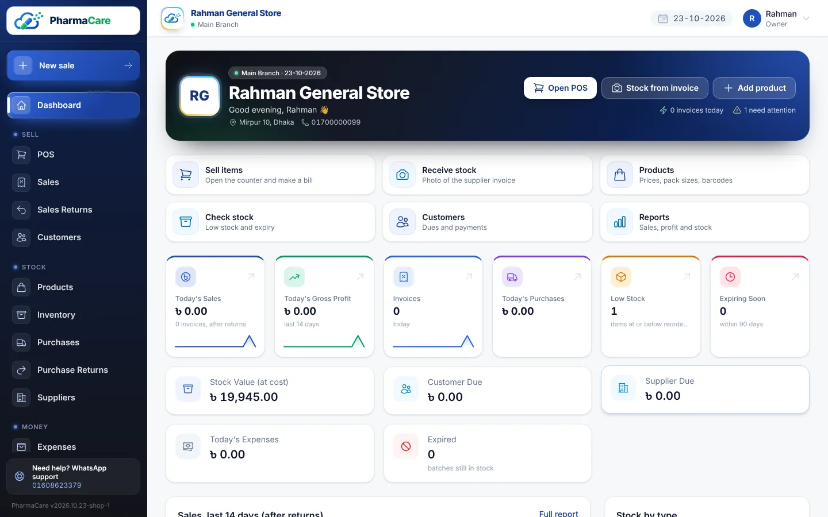The height and width of the screenshot is (517, 828).
Task: Click the R user avatar
Action: (x=752, y=18)
